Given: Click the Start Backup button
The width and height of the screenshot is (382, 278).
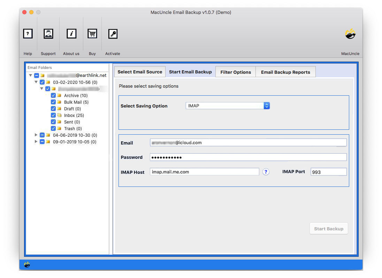Looking at the screenshot, I should (x=329, y=229).
